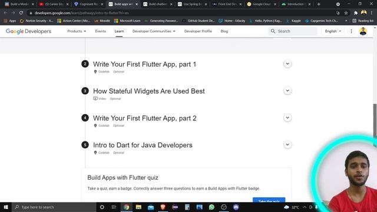Open the Write Your First Flutter App, part 1 title
377x212 pixels.
(x=144, y=64)
